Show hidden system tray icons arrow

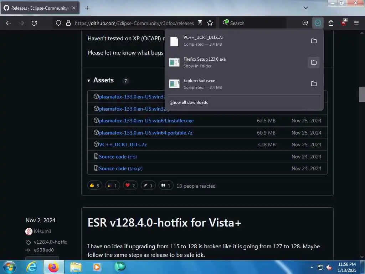[312, 267]
